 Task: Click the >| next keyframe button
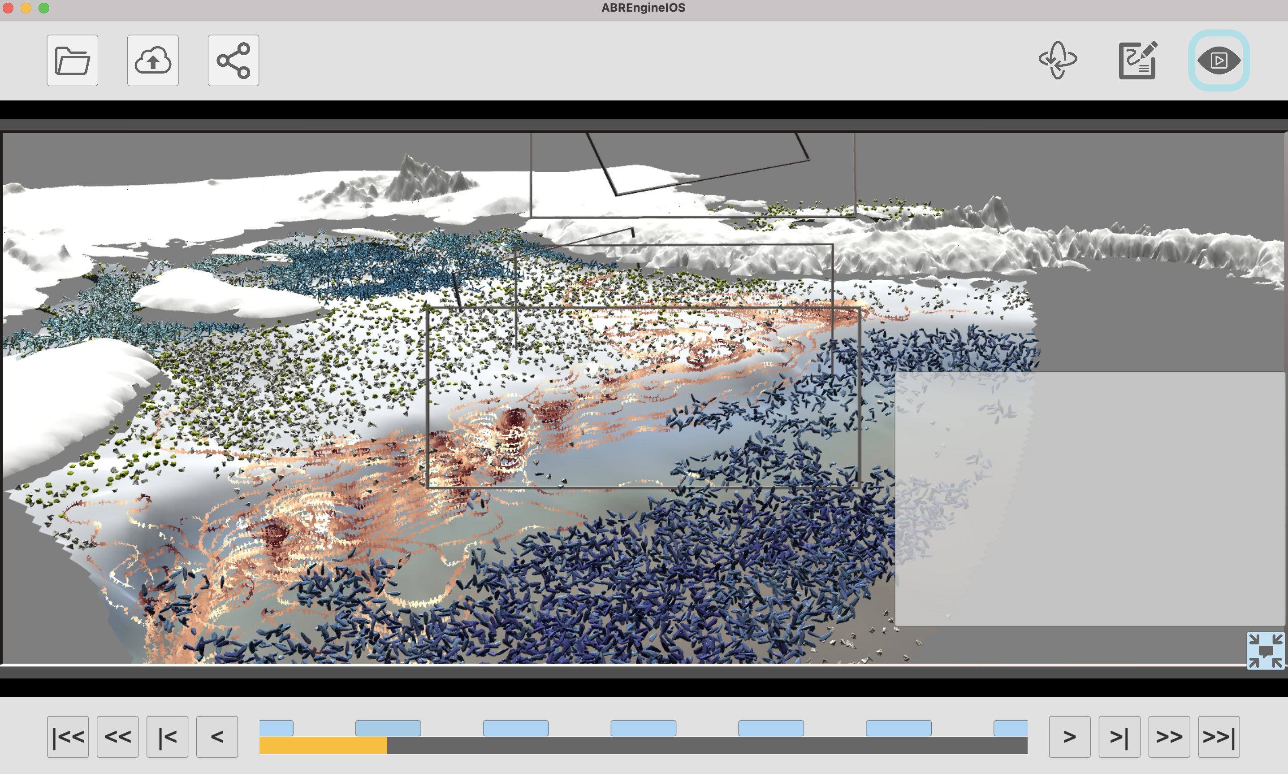point(1119,736)
